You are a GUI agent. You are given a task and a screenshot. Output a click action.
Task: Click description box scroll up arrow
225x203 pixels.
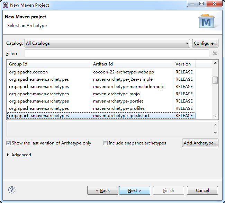[215, 125]
